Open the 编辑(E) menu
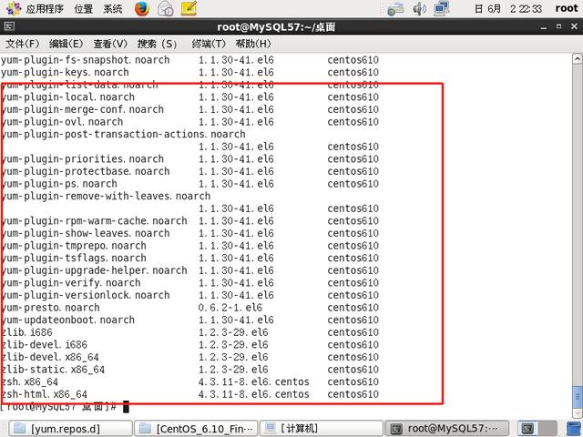Image resolution: width=583 pixels, height=437 pixels. [66, 44]
